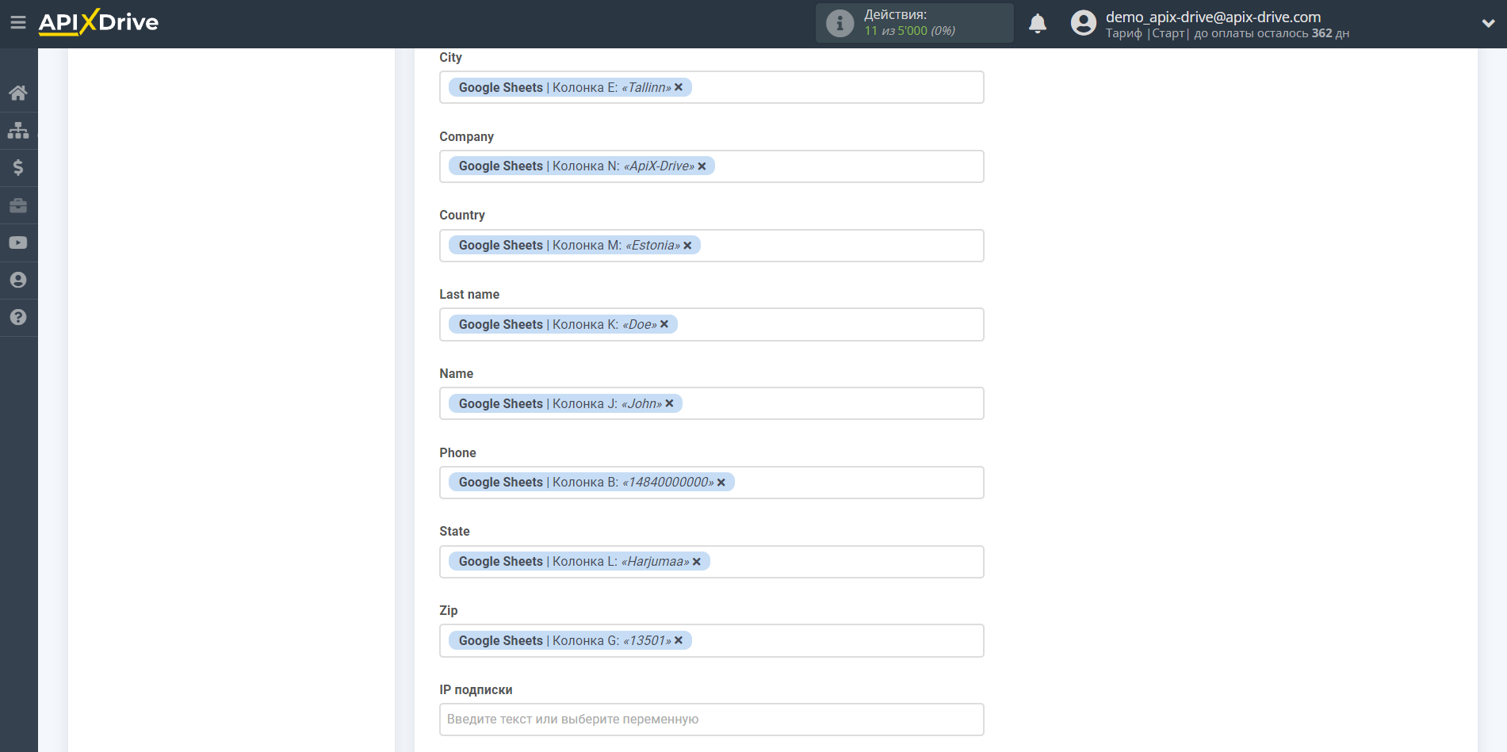Remove the Estonia tag from Country
The width and height of the screenshot is (1507, 752).
click(x=687, y=246)
